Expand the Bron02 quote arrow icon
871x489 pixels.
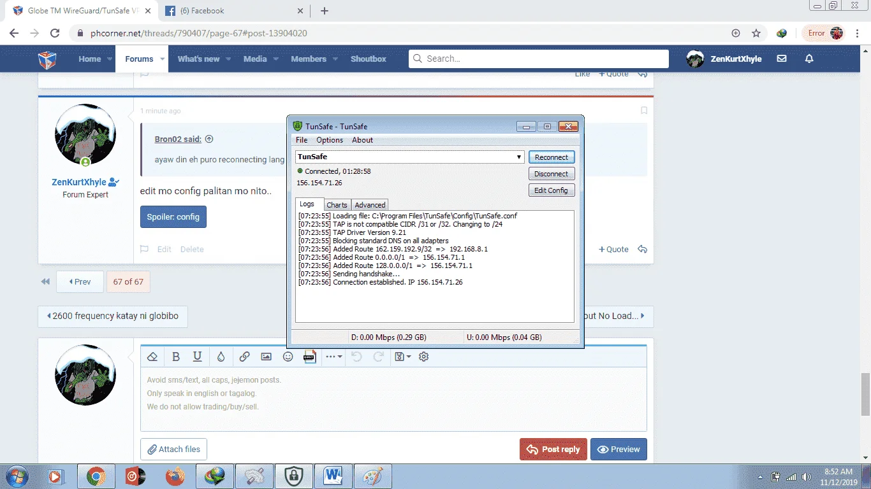tap(209, 139)
